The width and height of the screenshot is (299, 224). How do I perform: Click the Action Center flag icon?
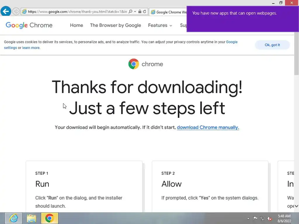(x=255, y=218)
